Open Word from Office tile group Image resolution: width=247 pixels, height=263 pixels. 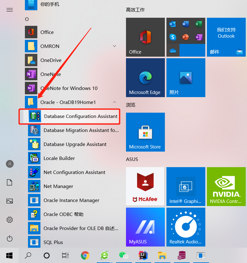(186, 24)
